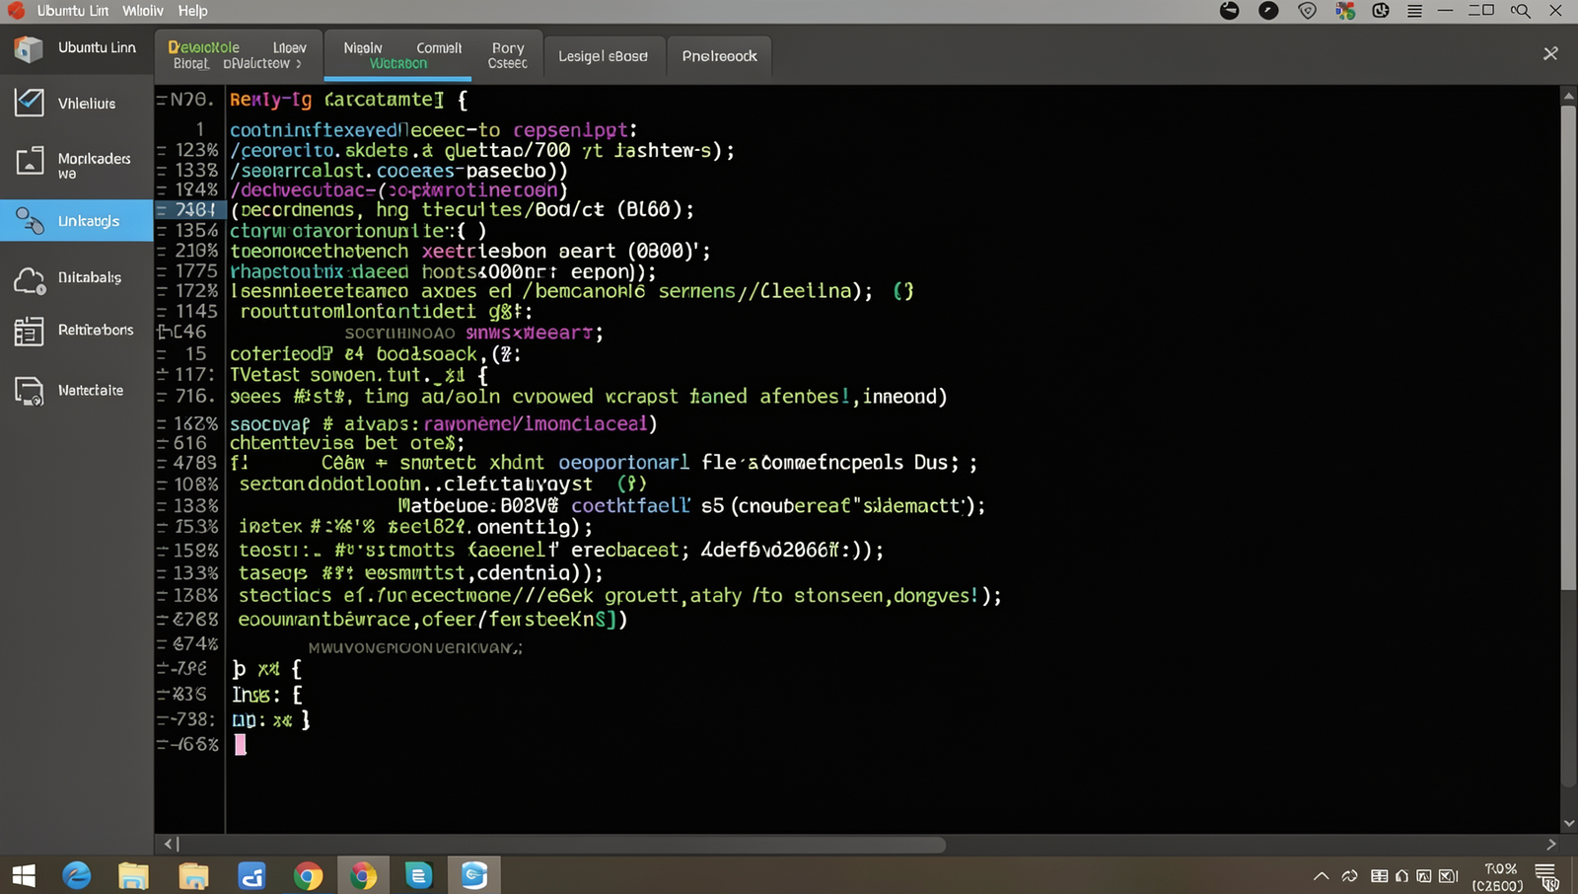
Task: Show hidden tray icons with the chevron
Action: click(1321, 876)
